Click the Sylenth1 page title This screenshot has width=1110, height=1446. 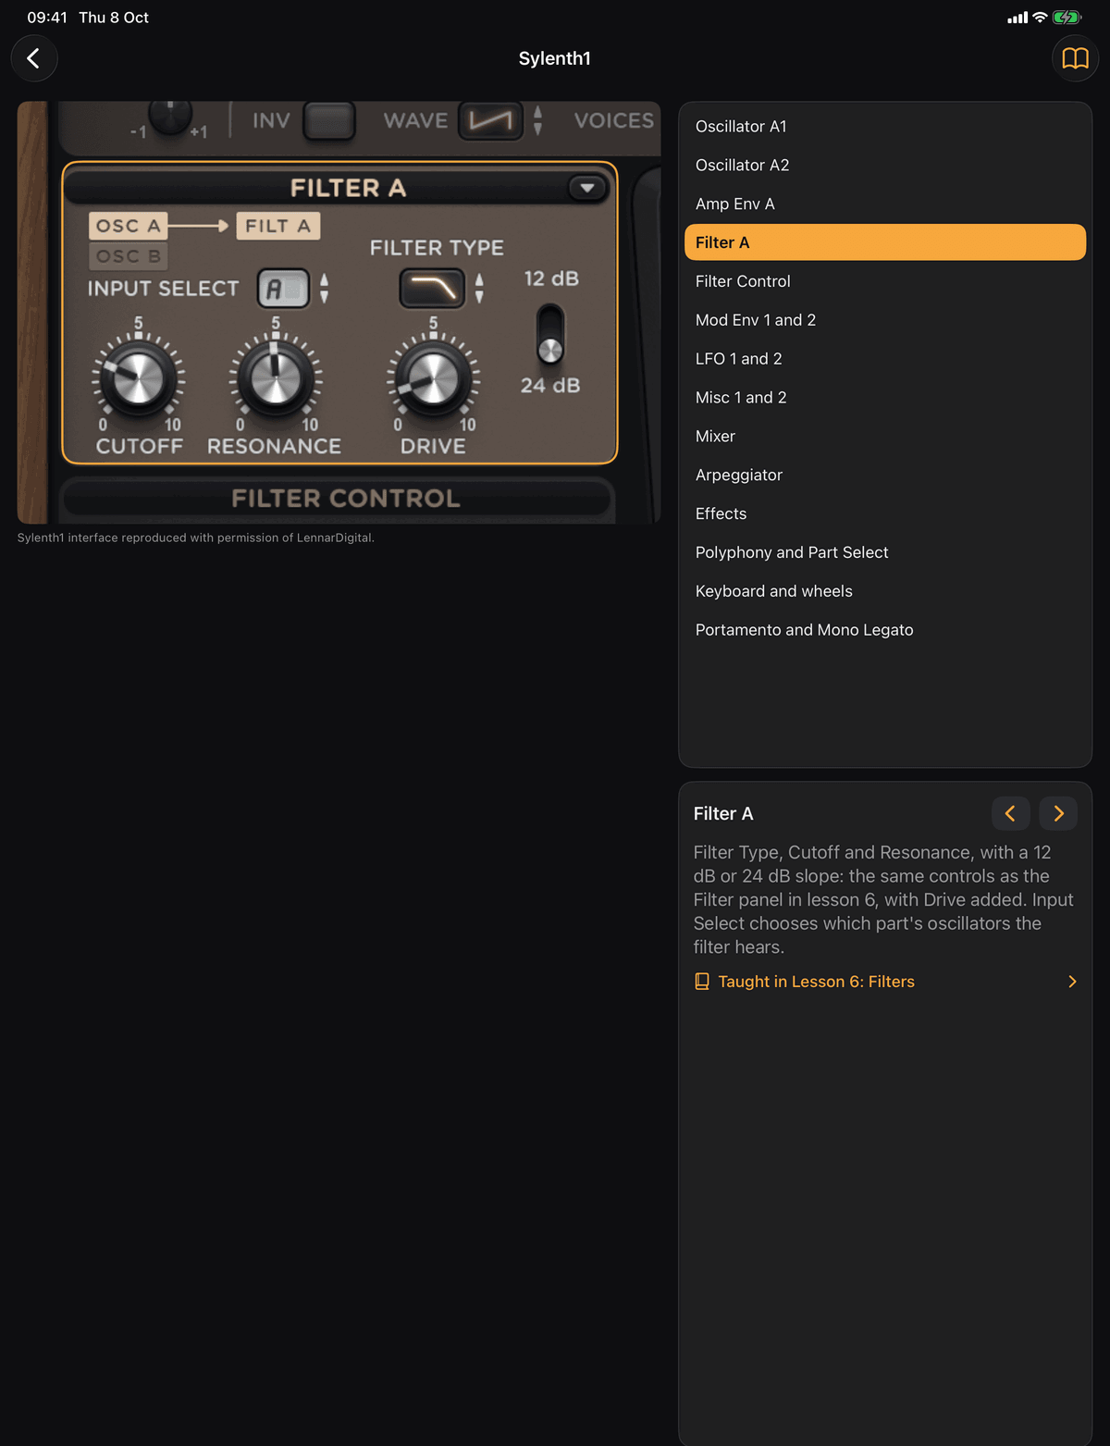click(554, 58)
